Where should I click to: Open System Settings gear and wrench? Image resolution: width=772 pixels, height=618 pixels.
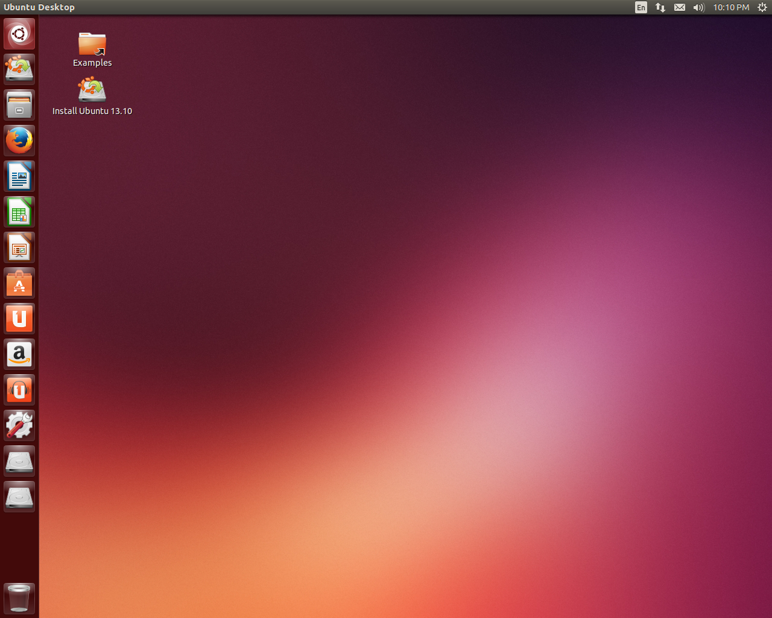pyautogui.click(x=19, y=425)
